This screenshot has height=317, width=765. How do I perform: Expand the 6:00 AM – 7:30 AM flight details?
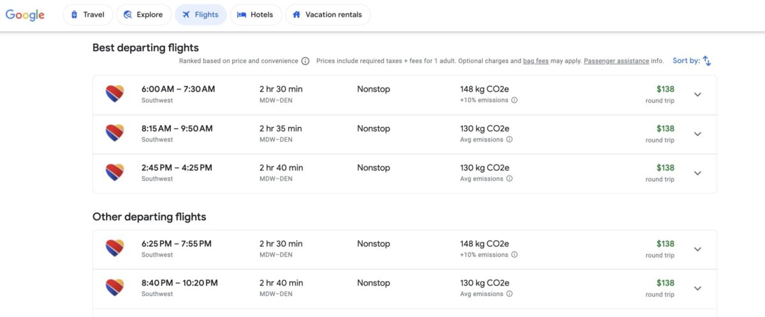(x=697, y=94)
